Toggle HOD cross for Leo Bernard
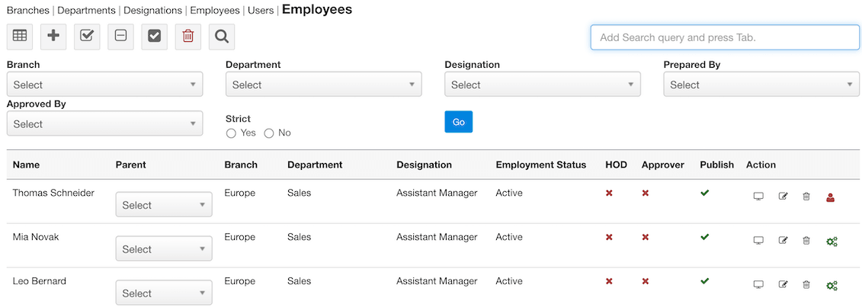Viewport: 862px width, 307px height. pos(609,281)
